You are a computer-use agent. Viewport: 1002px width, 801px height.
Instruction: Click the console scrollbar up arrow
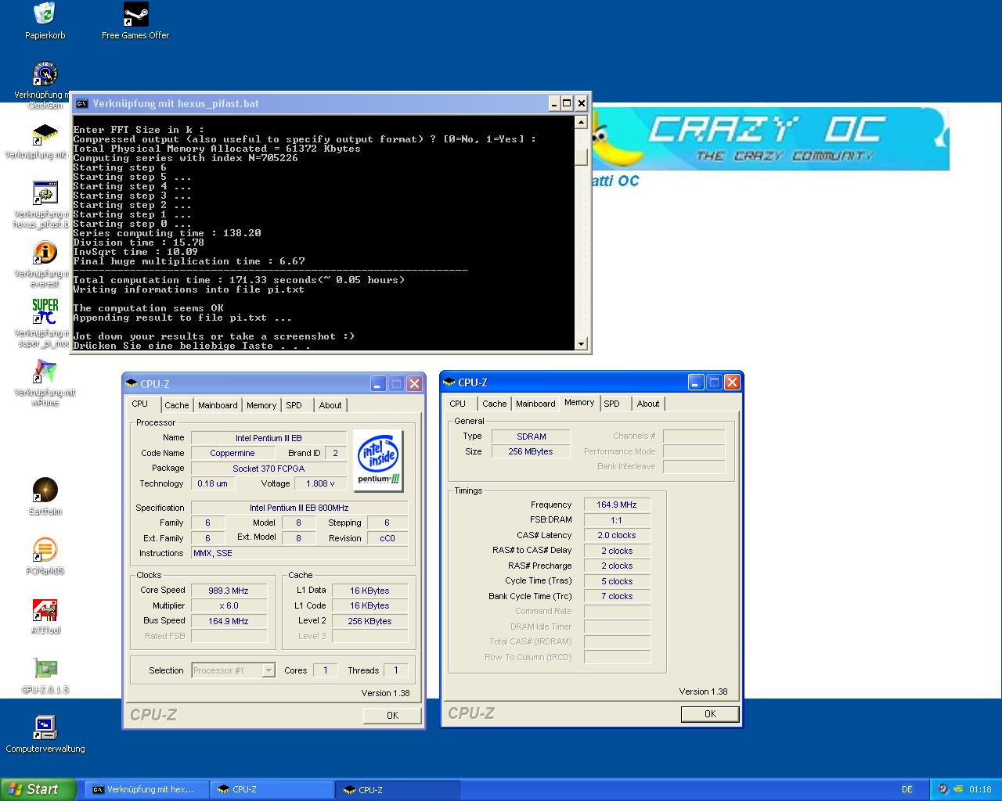tap(581, 122)
